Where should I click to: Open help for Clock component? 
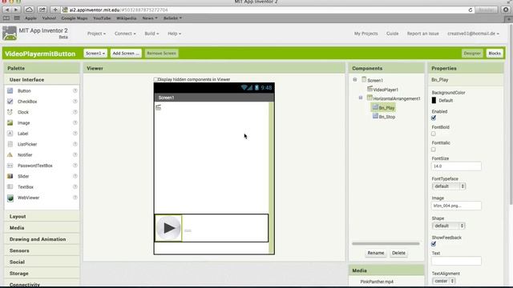75,112
